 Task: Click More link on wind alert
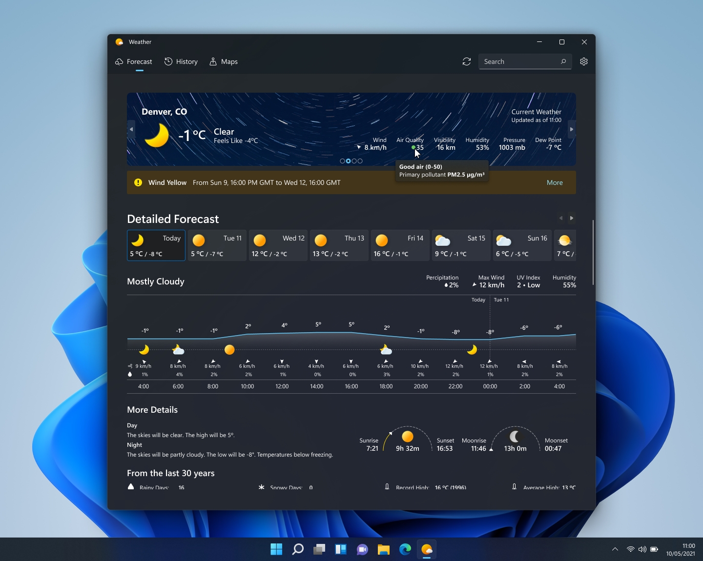coord(555,182)
